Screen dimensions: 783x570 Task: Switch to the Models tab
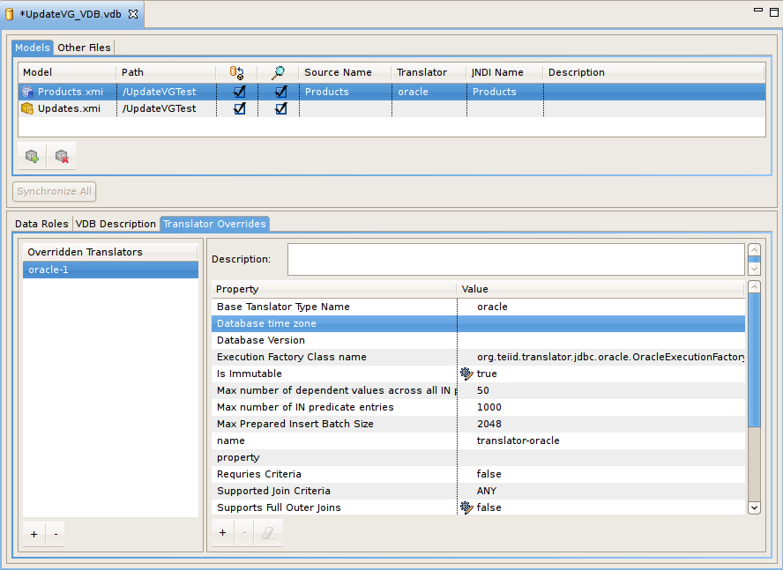pos(33,48)
